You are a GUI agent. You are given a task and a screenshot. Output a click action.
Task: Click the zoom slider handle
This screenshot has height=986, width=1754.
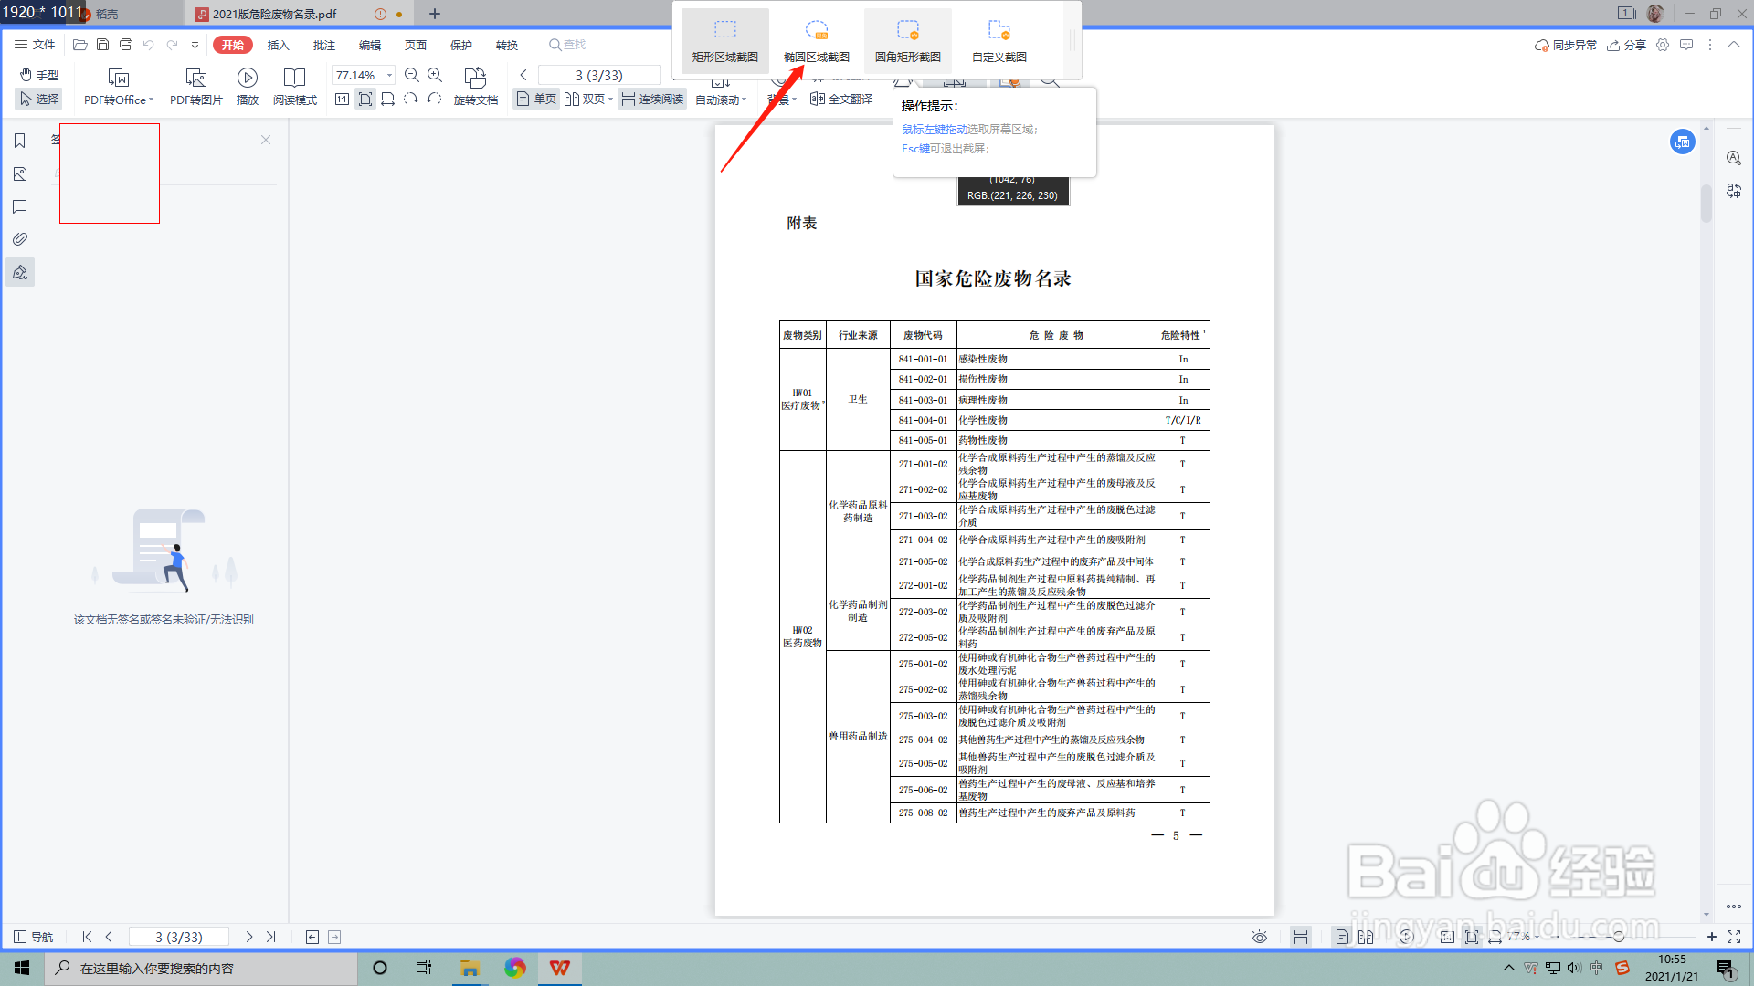1619,937
